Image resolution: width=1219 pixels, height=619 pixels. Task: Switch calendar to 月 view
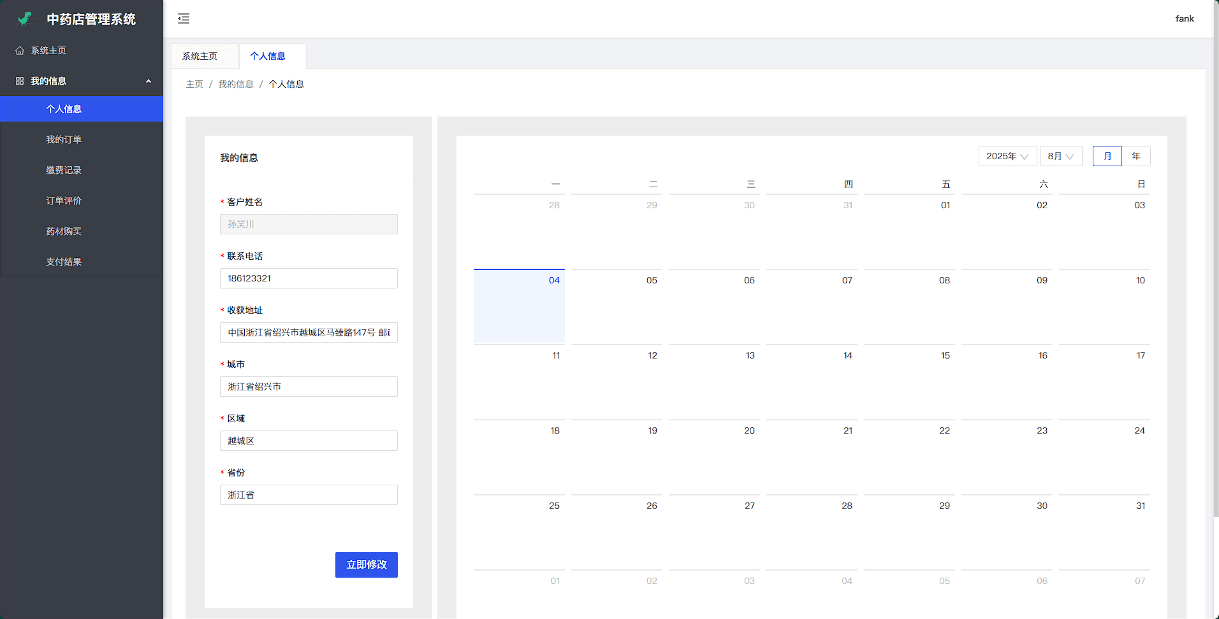click(x=1107, y=156)
